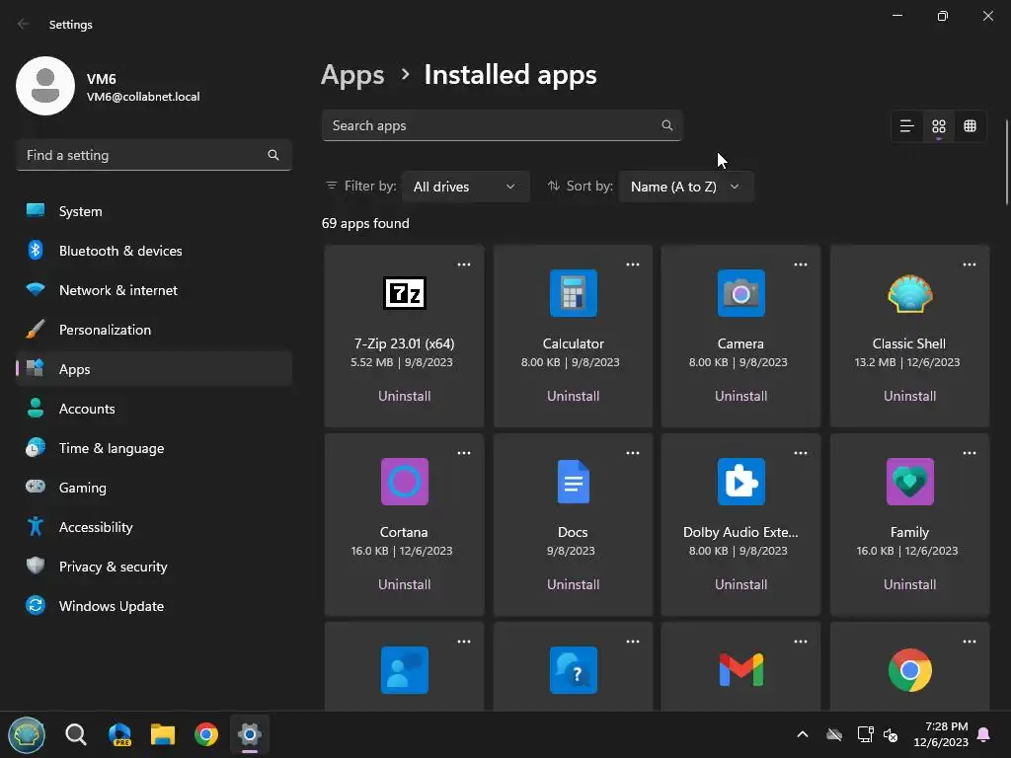
Task: Click the Docs app icon
Action: point(574,482)
